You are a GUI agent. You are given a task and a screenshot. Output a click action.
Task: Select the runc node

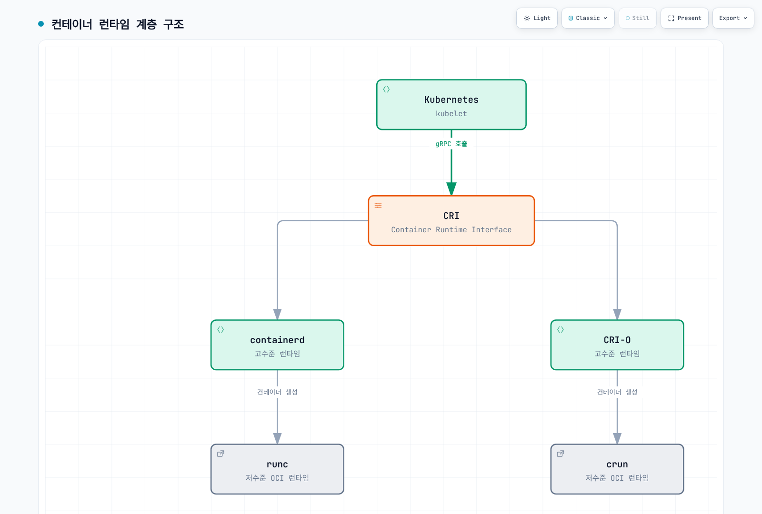(277, 469)
